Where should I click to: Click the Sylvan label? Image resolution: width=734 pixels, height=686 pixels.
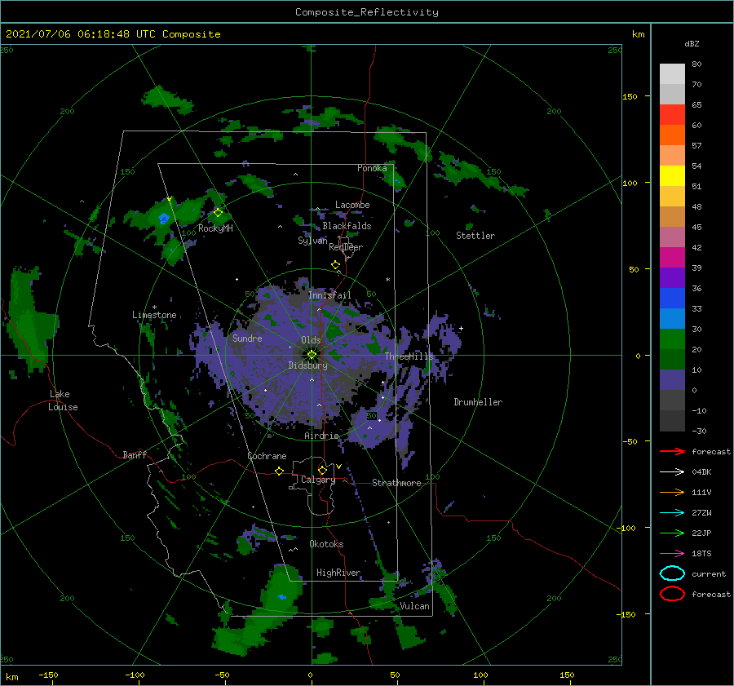(x=312, y=241)
